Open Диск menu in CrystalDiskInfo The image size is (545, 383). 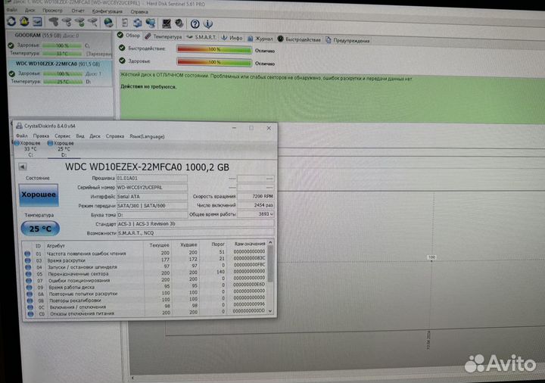pyautogui.click(x=95, y=136)
